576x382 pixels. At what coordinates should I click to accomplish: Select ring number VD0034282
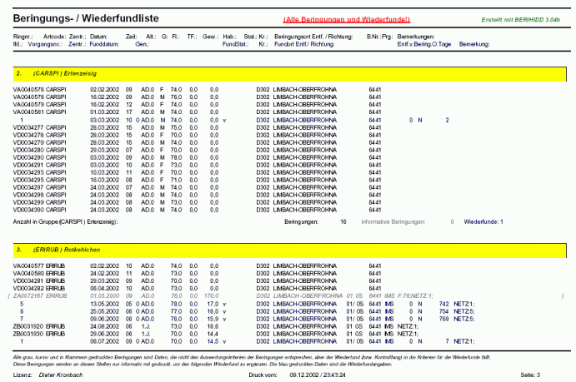28,289
